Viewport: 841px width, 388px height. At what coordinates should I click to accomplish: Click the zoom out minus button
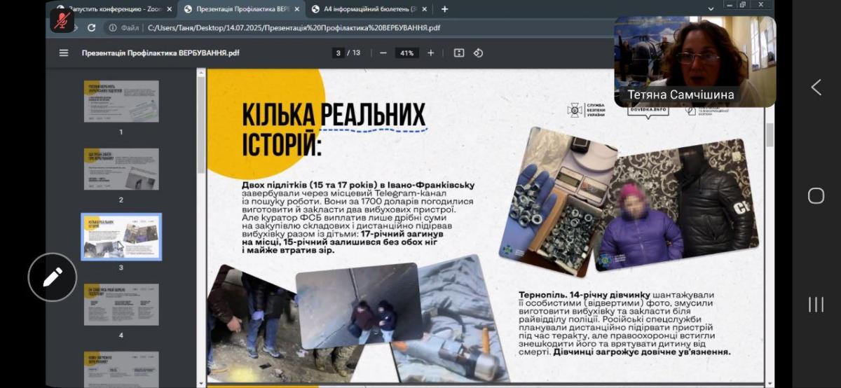click(x=383, y=53)
